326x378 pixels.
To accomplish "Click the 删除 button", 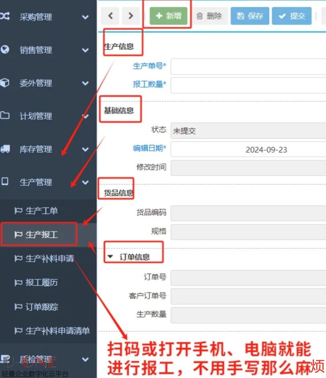I will 209,16.
